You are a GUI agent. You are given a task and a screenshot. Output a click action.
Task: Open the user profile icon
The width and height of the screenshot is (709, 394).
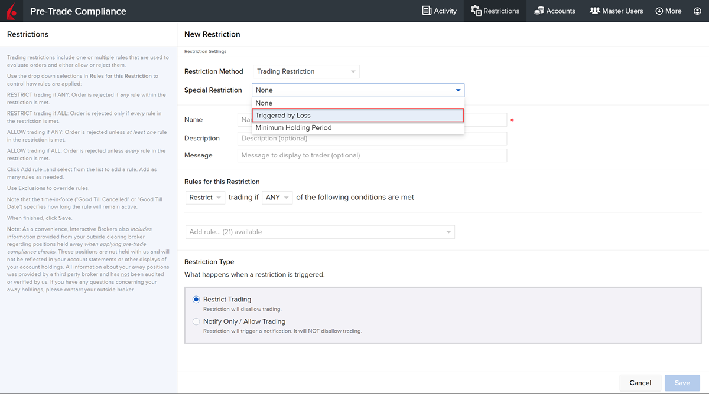(x=697, y=11)
